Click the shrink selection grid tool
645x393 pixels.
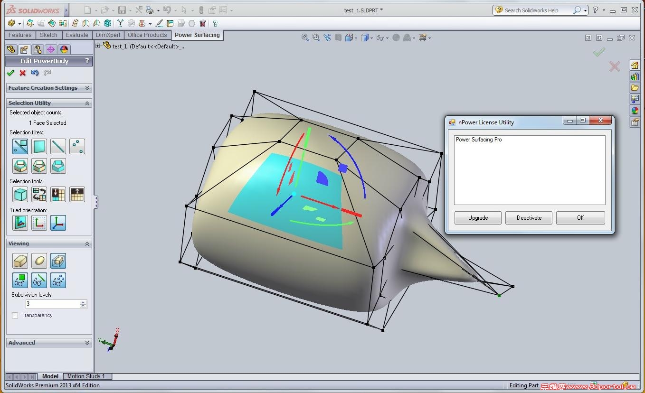coord(58,195)
